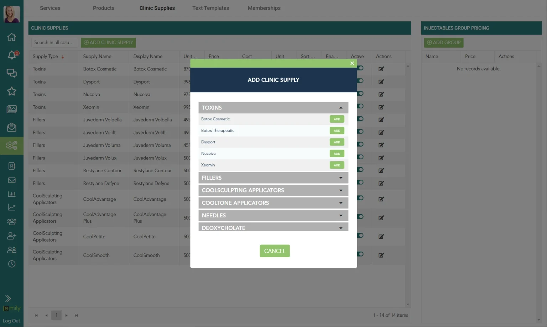The image size is (547, 327).
Task: Expand the Fillers section in the dialog
Action: (273, 178)
